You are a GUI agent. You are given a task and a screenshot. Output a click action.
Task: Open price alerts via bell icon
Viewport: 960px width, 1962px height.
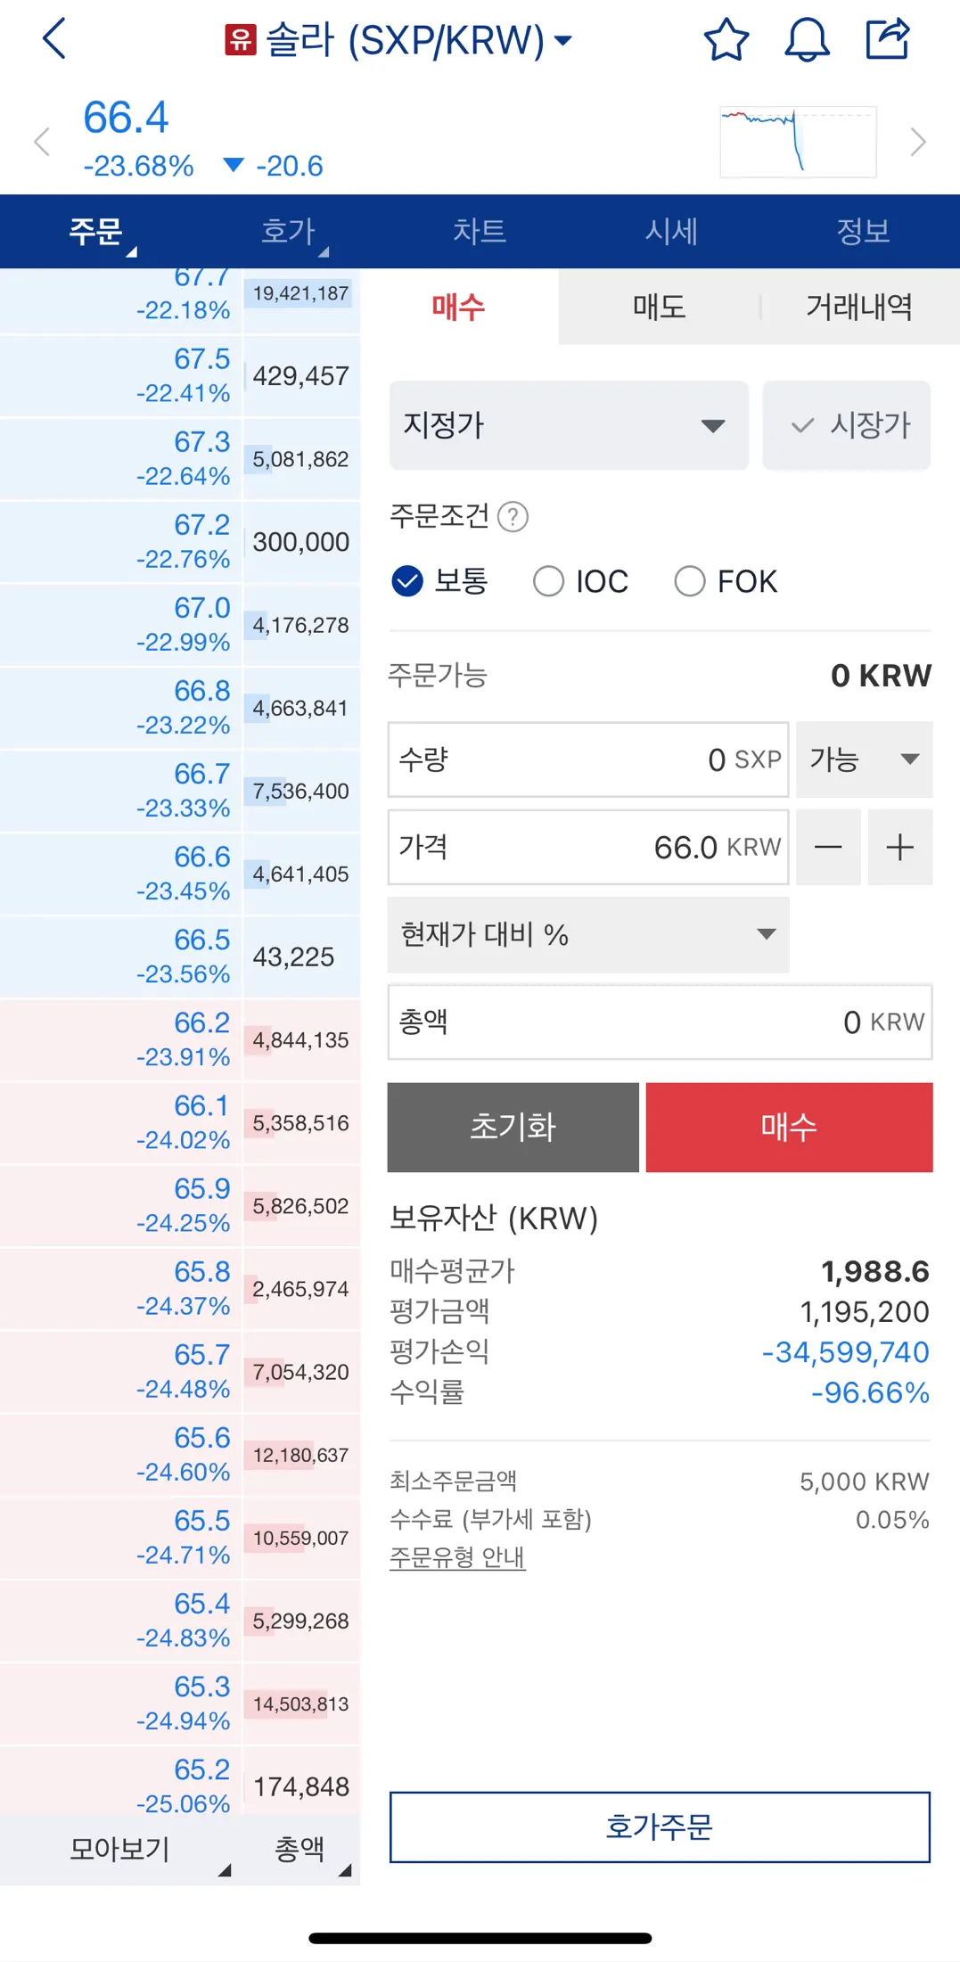click(807, 39)
